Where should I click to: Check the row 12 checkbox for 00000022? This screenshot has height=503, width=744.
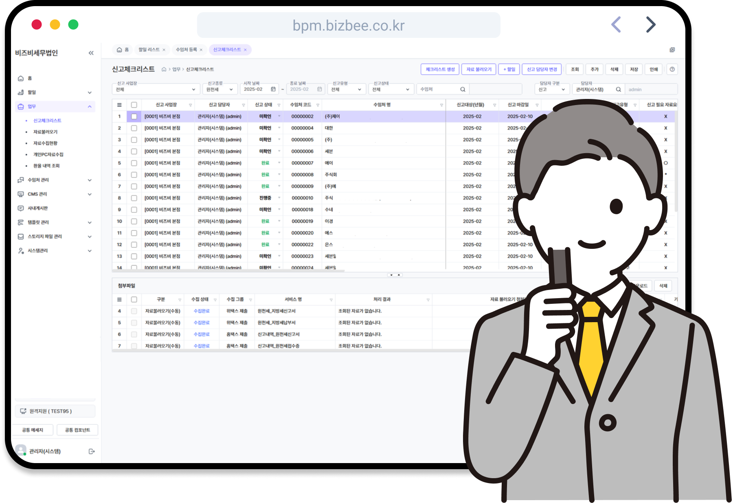tap(134, 245)
